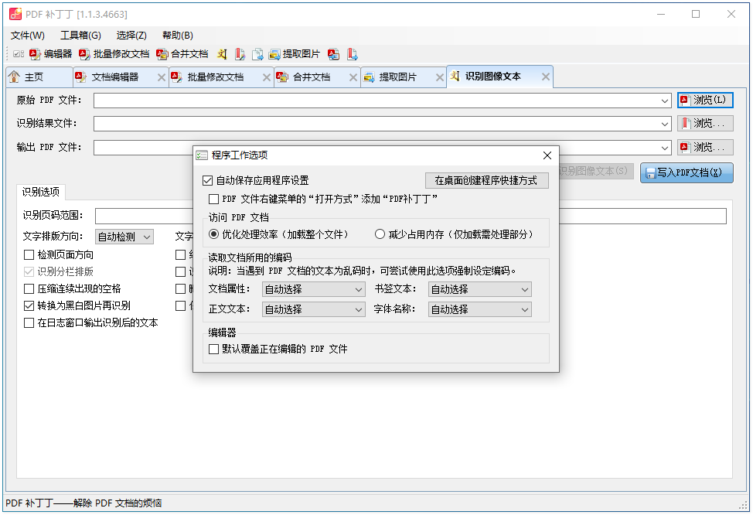753x515 pixels.
Task: Select the 批量修改文档 toolbar icon
Action: coord(116,54)
